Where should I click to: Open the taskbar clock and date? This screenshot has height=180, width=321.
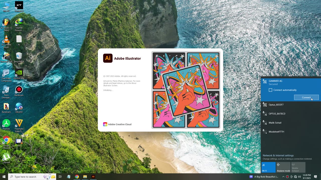coord(307,177)
